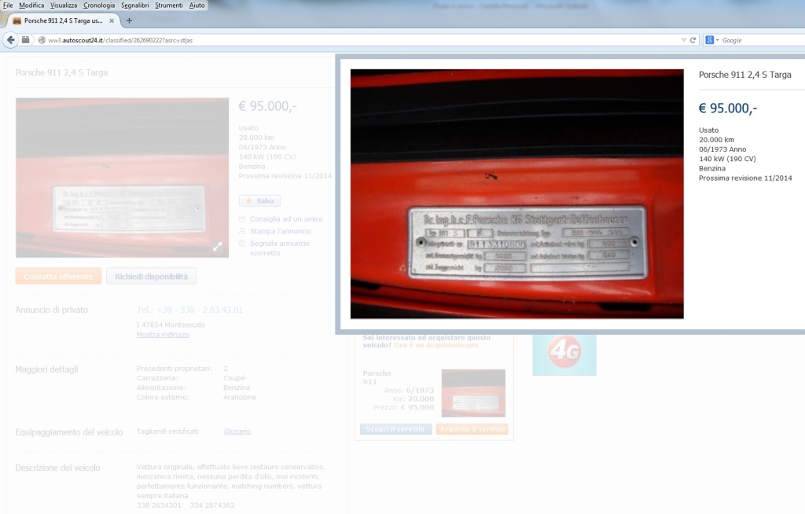Open the Modifica menu
This screenshot has height=514, width=805.
tap(31, 6)
